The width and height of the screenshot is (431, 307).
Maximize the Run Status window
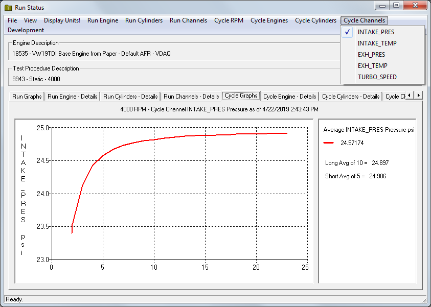[396, 6]
